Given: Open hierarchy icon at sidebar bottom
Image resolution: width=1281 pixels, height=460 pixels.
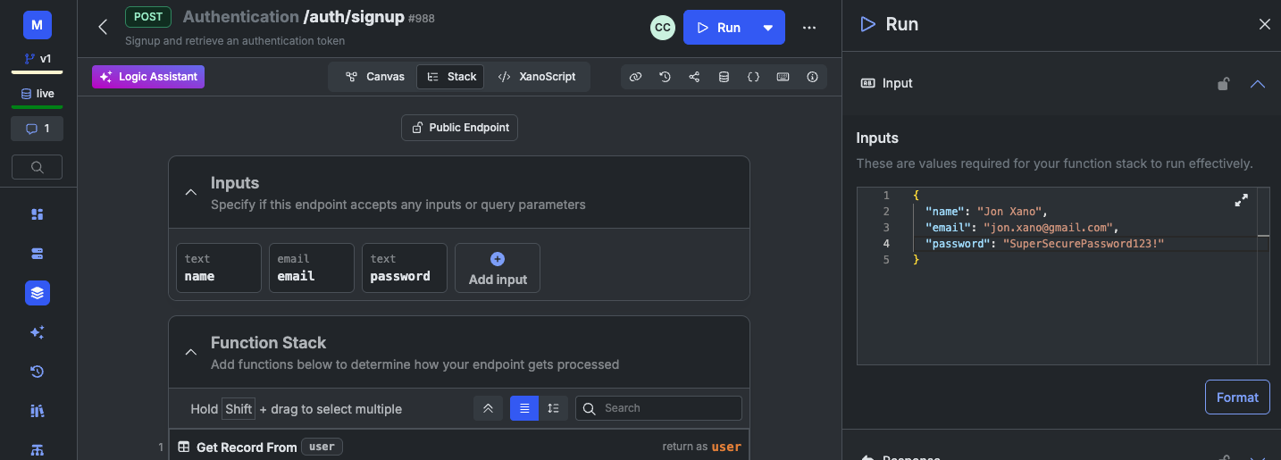Looking at the screenshot, I should pos(37,449).
